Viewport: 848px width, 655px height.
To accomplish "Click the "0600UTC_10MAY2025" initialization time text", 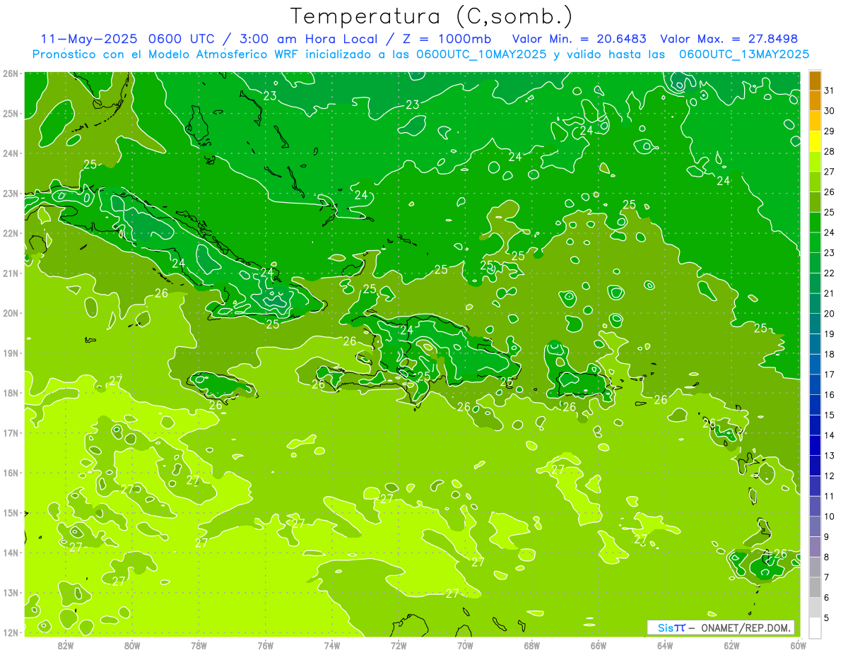I will click(481, 54).
